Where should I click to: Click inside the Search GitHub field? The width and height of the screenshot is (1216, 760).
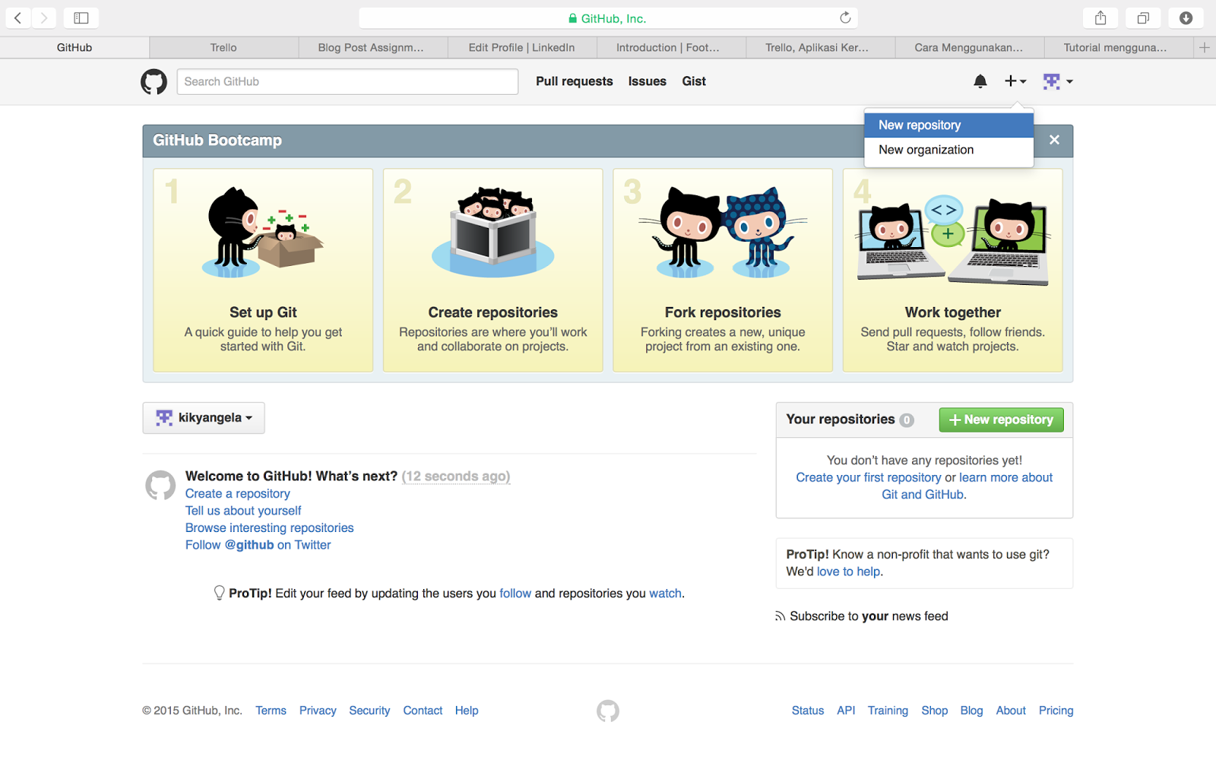(347, 81)
